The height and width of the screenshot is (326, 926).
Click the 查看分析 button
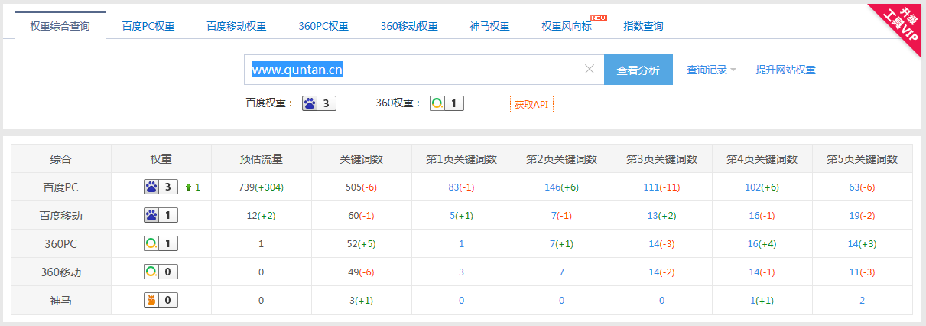638,70
